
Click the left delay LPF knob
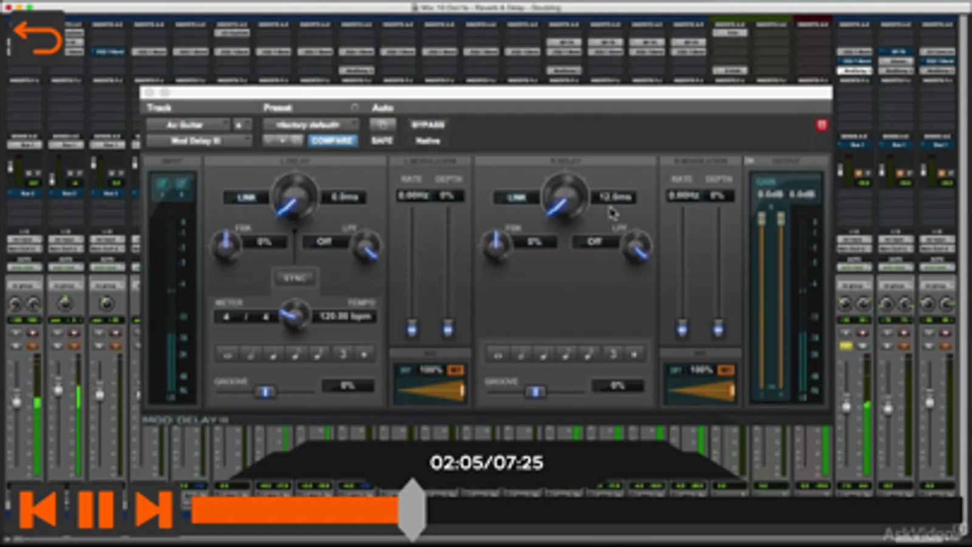point(367,246)
